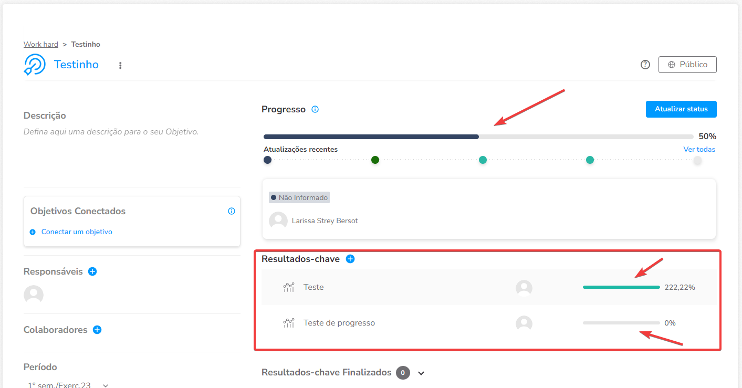The width and height of the screenshot is (742, 388).
Task: Select the first dark blue update marker
Action: pos(268,160)
